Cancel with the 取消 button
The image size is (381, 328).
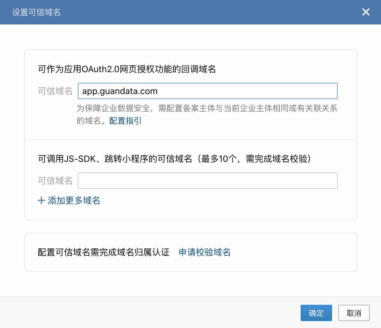354,313
